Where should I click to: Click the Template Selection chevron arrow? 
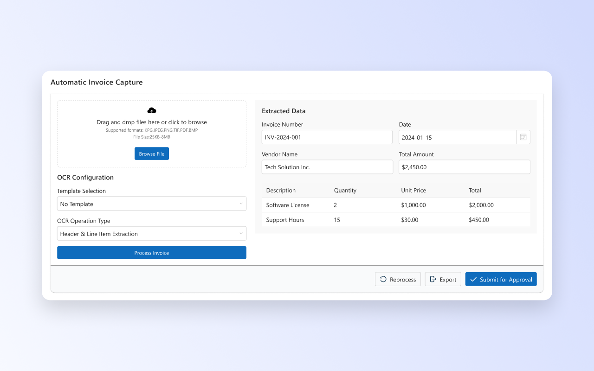(241, 204)
